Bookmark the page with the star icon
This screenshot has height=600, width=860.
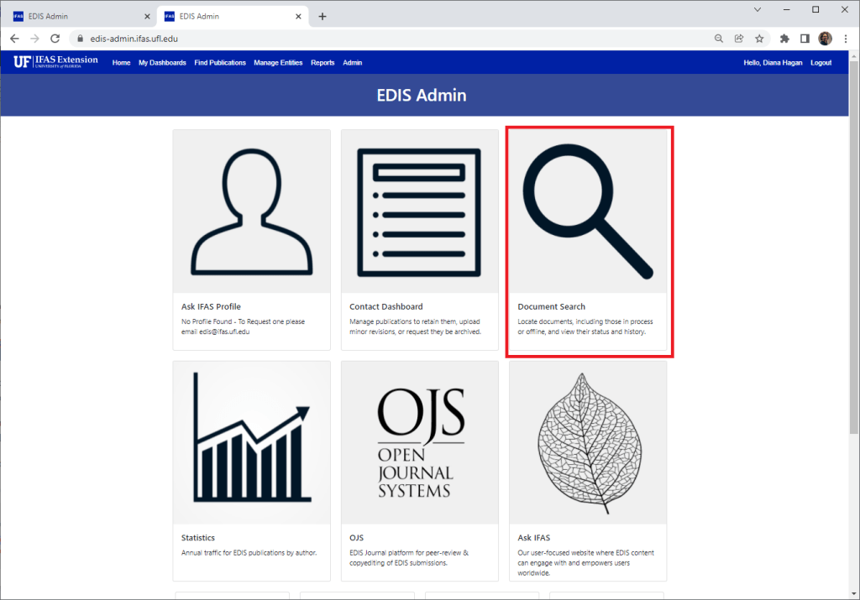point(758,38)
